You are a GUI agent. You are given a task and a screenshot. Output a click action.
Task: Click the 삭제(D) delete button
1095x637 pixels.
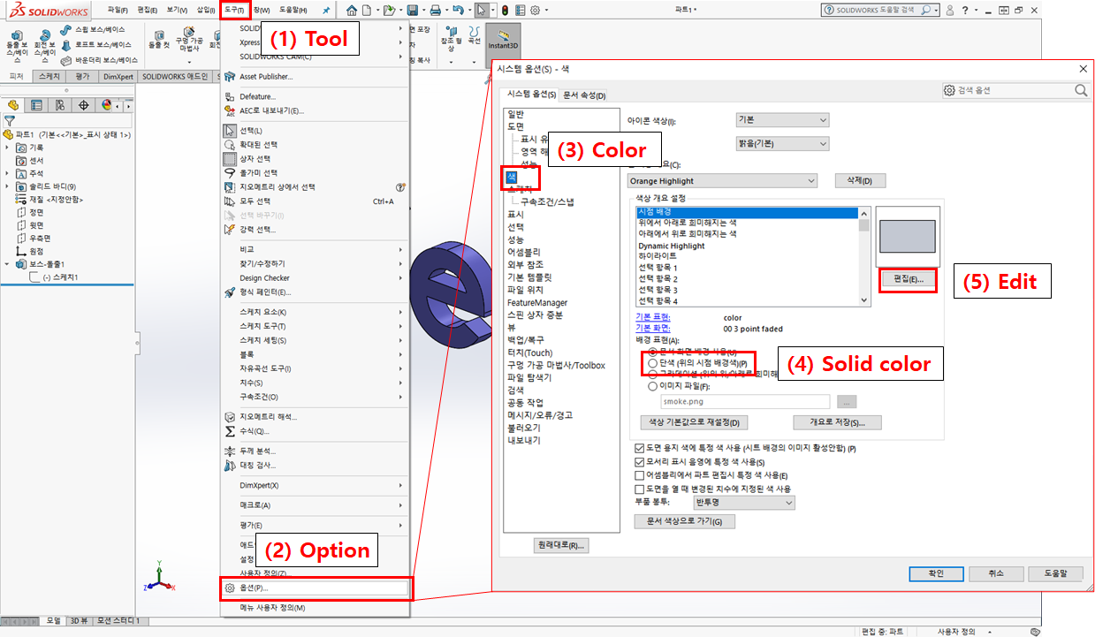pos(860,181)
